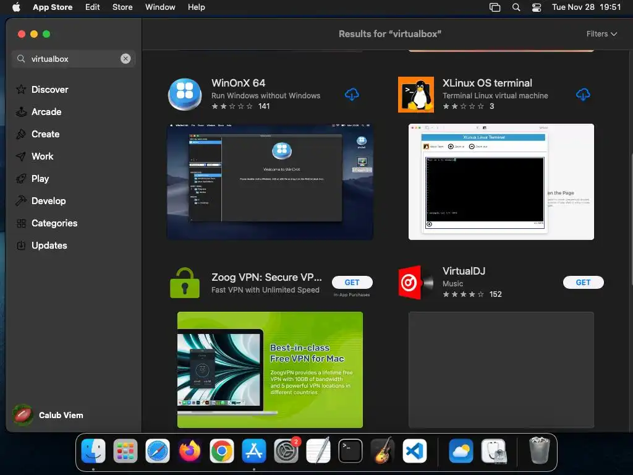Viewport: 633px width, 475px height.
Task: Open the App Store menu
Action: click(53, 7)
